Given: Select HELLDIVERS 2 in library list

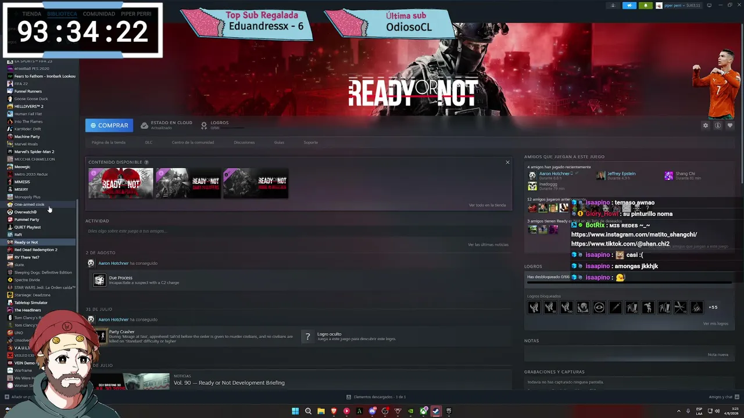Looking at the screenshot, I should pyautogui.click(x=38, y=106).
